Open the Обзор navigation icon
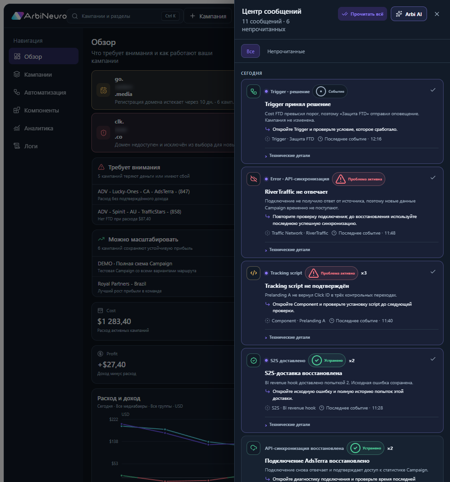Viewport: 450px width, 482px height. pos(17,56)
